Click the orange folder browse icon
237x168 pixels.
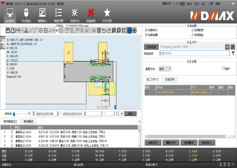[x=227, y=46]
